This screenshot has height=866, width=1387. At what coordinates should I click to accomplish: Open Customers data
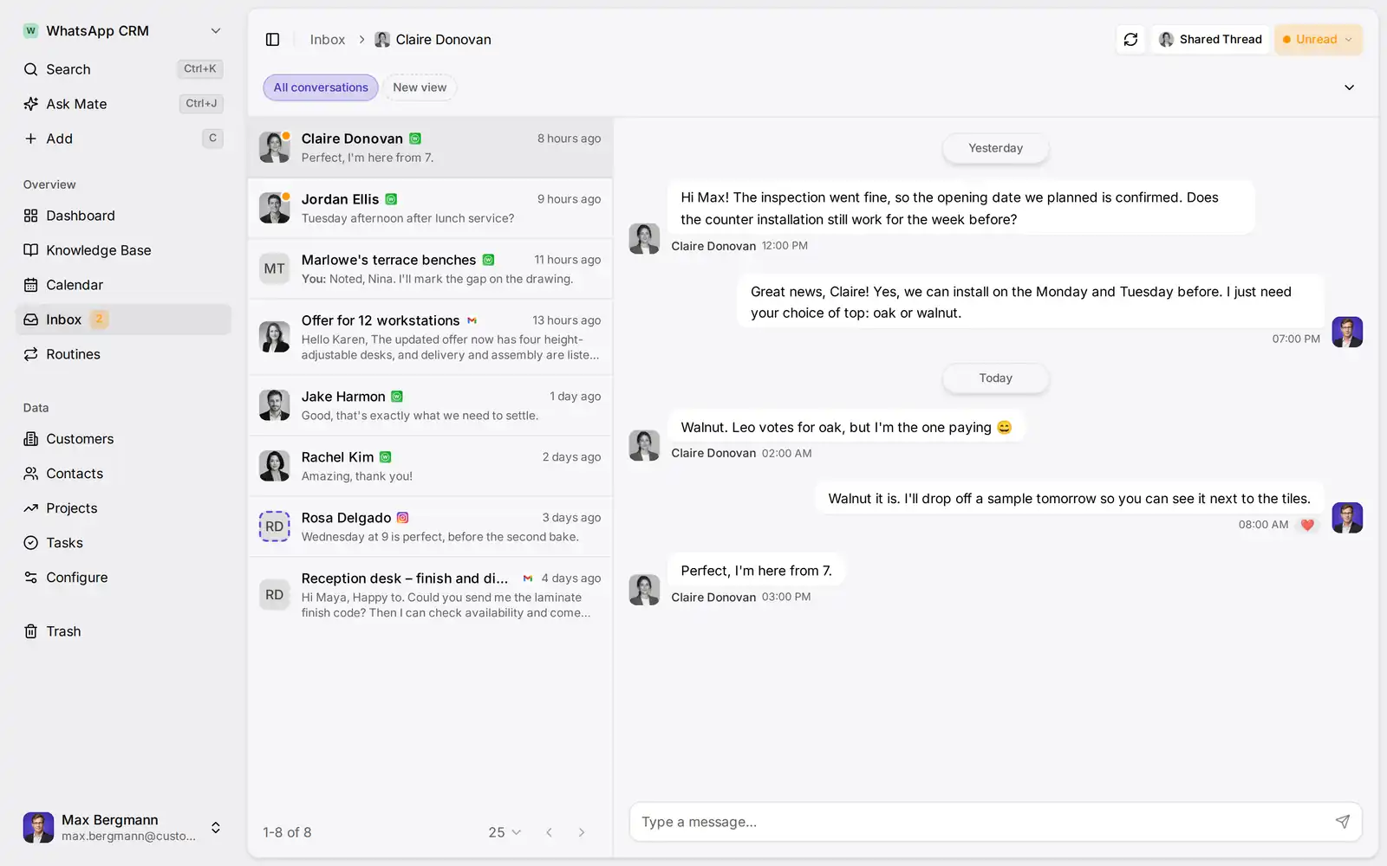tap(122, 439)
